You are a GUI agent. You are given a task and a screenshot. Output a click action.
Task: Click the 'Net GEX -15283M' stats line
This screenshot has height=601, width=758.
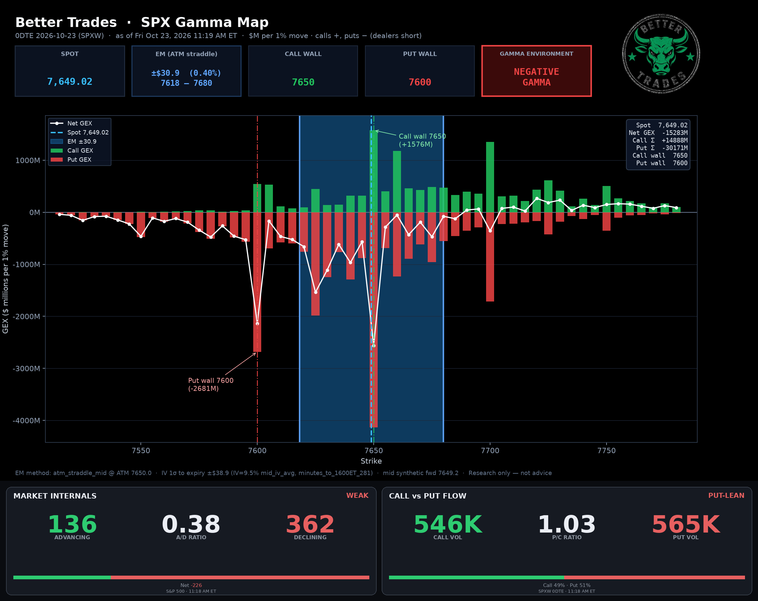[x=658, y=133]
